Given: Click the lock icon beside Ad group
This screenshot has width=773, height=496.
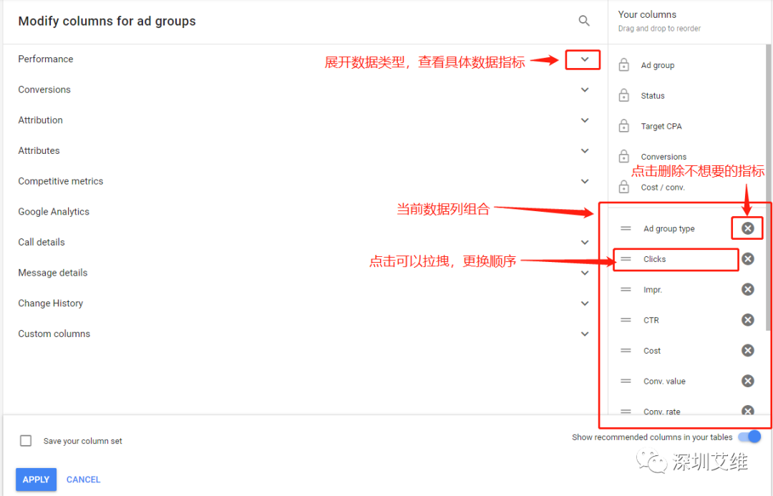Looking at the screenshot, I should tap(623, 64).
